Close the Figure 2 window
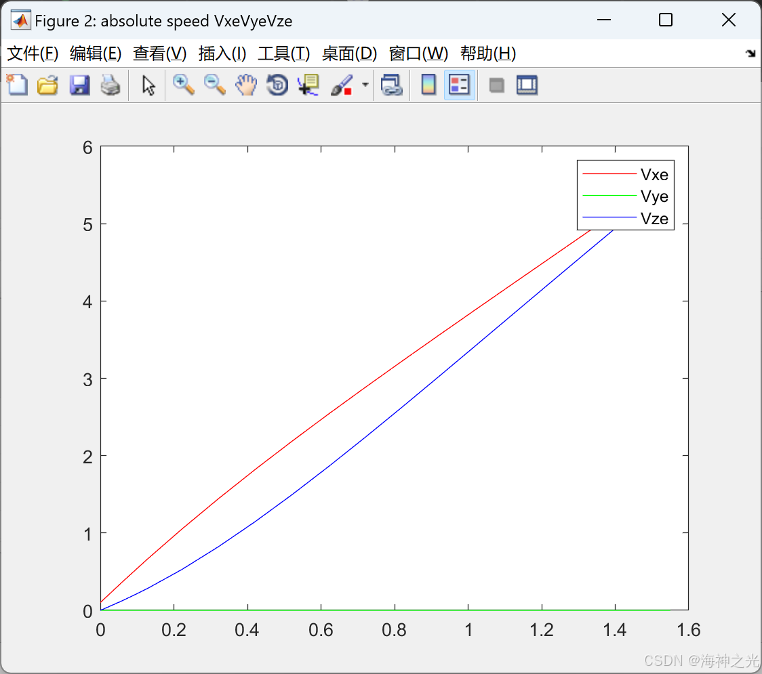The width and height of the screenshot is (762, 674). tap(729, 20)
